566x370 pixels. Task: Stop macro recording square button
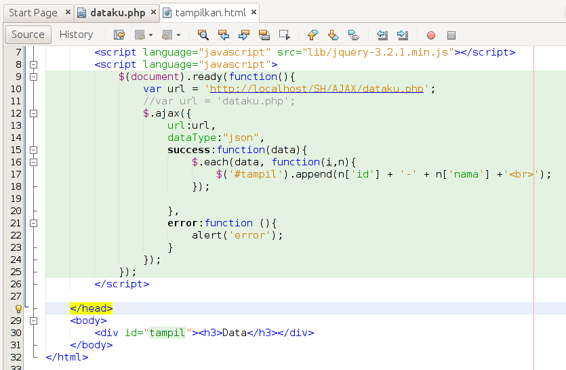point(451,35)
